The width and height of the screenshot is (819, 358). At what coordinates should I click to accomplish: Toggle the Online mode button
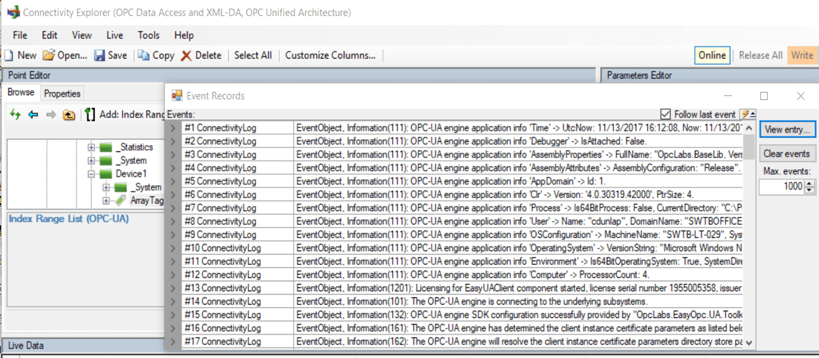coord(713,55)
